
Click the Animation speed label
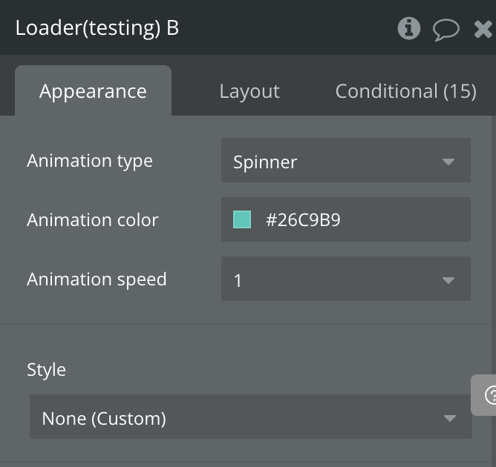click(x=97, y=279)
